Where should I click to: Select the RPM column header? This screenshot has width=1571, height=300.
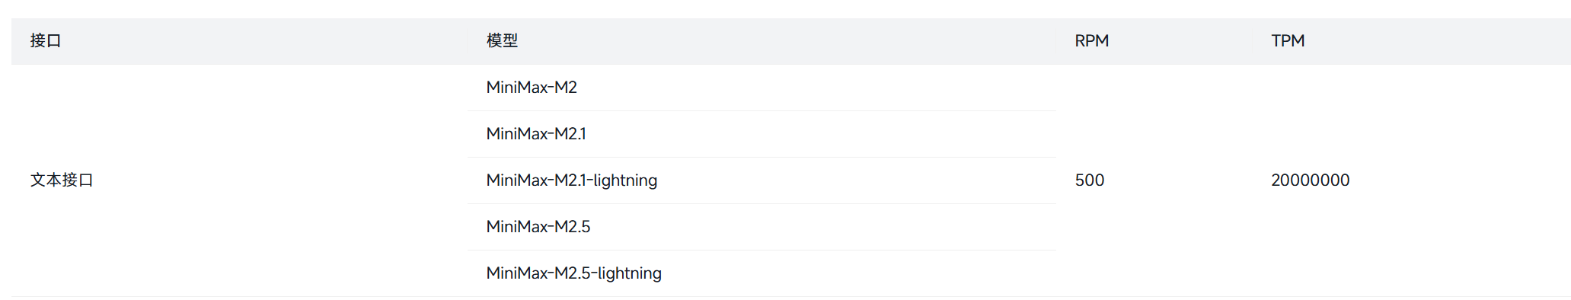pos(1091,41)
